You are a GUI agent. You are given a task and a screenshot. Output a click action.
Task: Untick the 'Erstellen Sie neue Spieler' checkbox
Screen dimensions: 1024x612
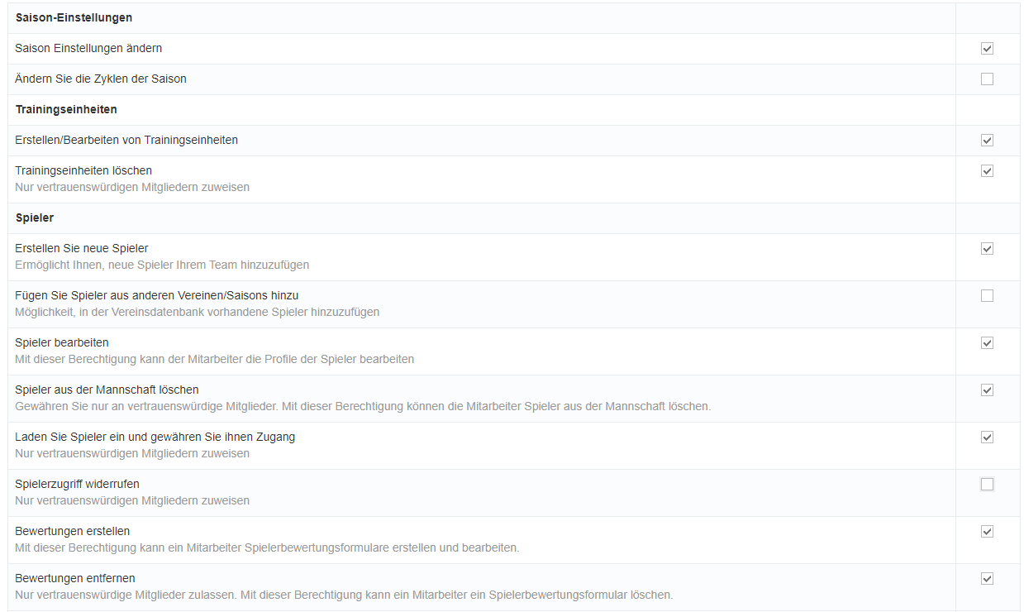(x=987, y=249)
